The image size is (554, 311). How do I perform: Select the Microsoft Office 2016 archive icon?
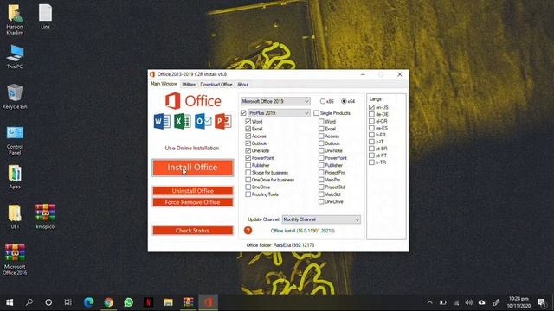(x=15, y=259)
